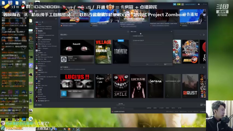The width and height of the screenshot is (233, 131).
Task: Select Control Ultimate in the game list
Action: click(46, 46)
